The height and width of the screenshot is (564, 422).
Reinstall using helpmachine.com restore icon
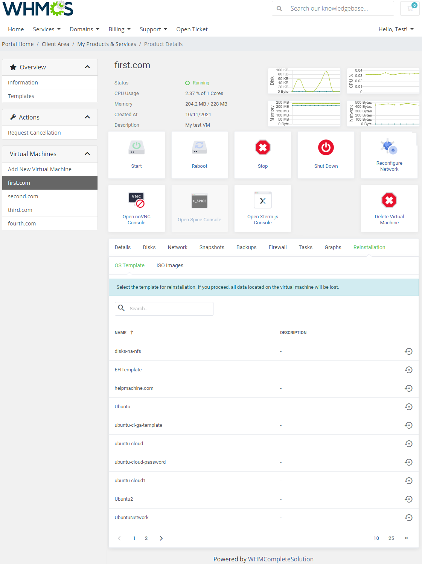click(408, 388)
